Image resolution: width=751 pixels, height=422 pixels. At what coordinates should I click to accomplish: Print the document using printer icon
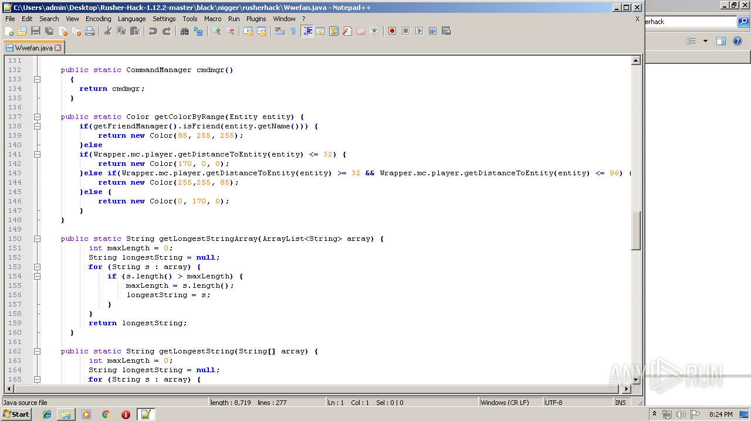90,31
